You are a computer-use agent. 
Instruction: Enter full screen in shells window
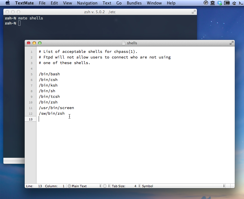tap(232, 43)
